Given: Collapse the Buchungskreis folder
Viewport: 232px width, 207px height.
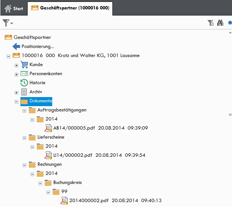Looking at the screenshot, I should click(x=40, y=183).
